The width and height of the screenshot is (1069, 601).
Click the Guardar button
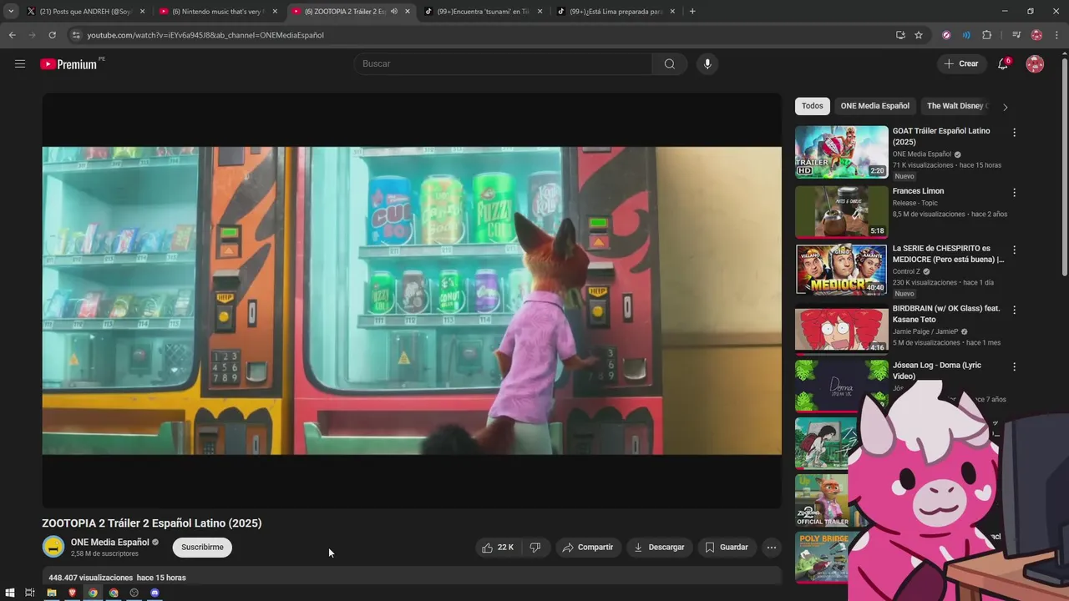(727, 548)
